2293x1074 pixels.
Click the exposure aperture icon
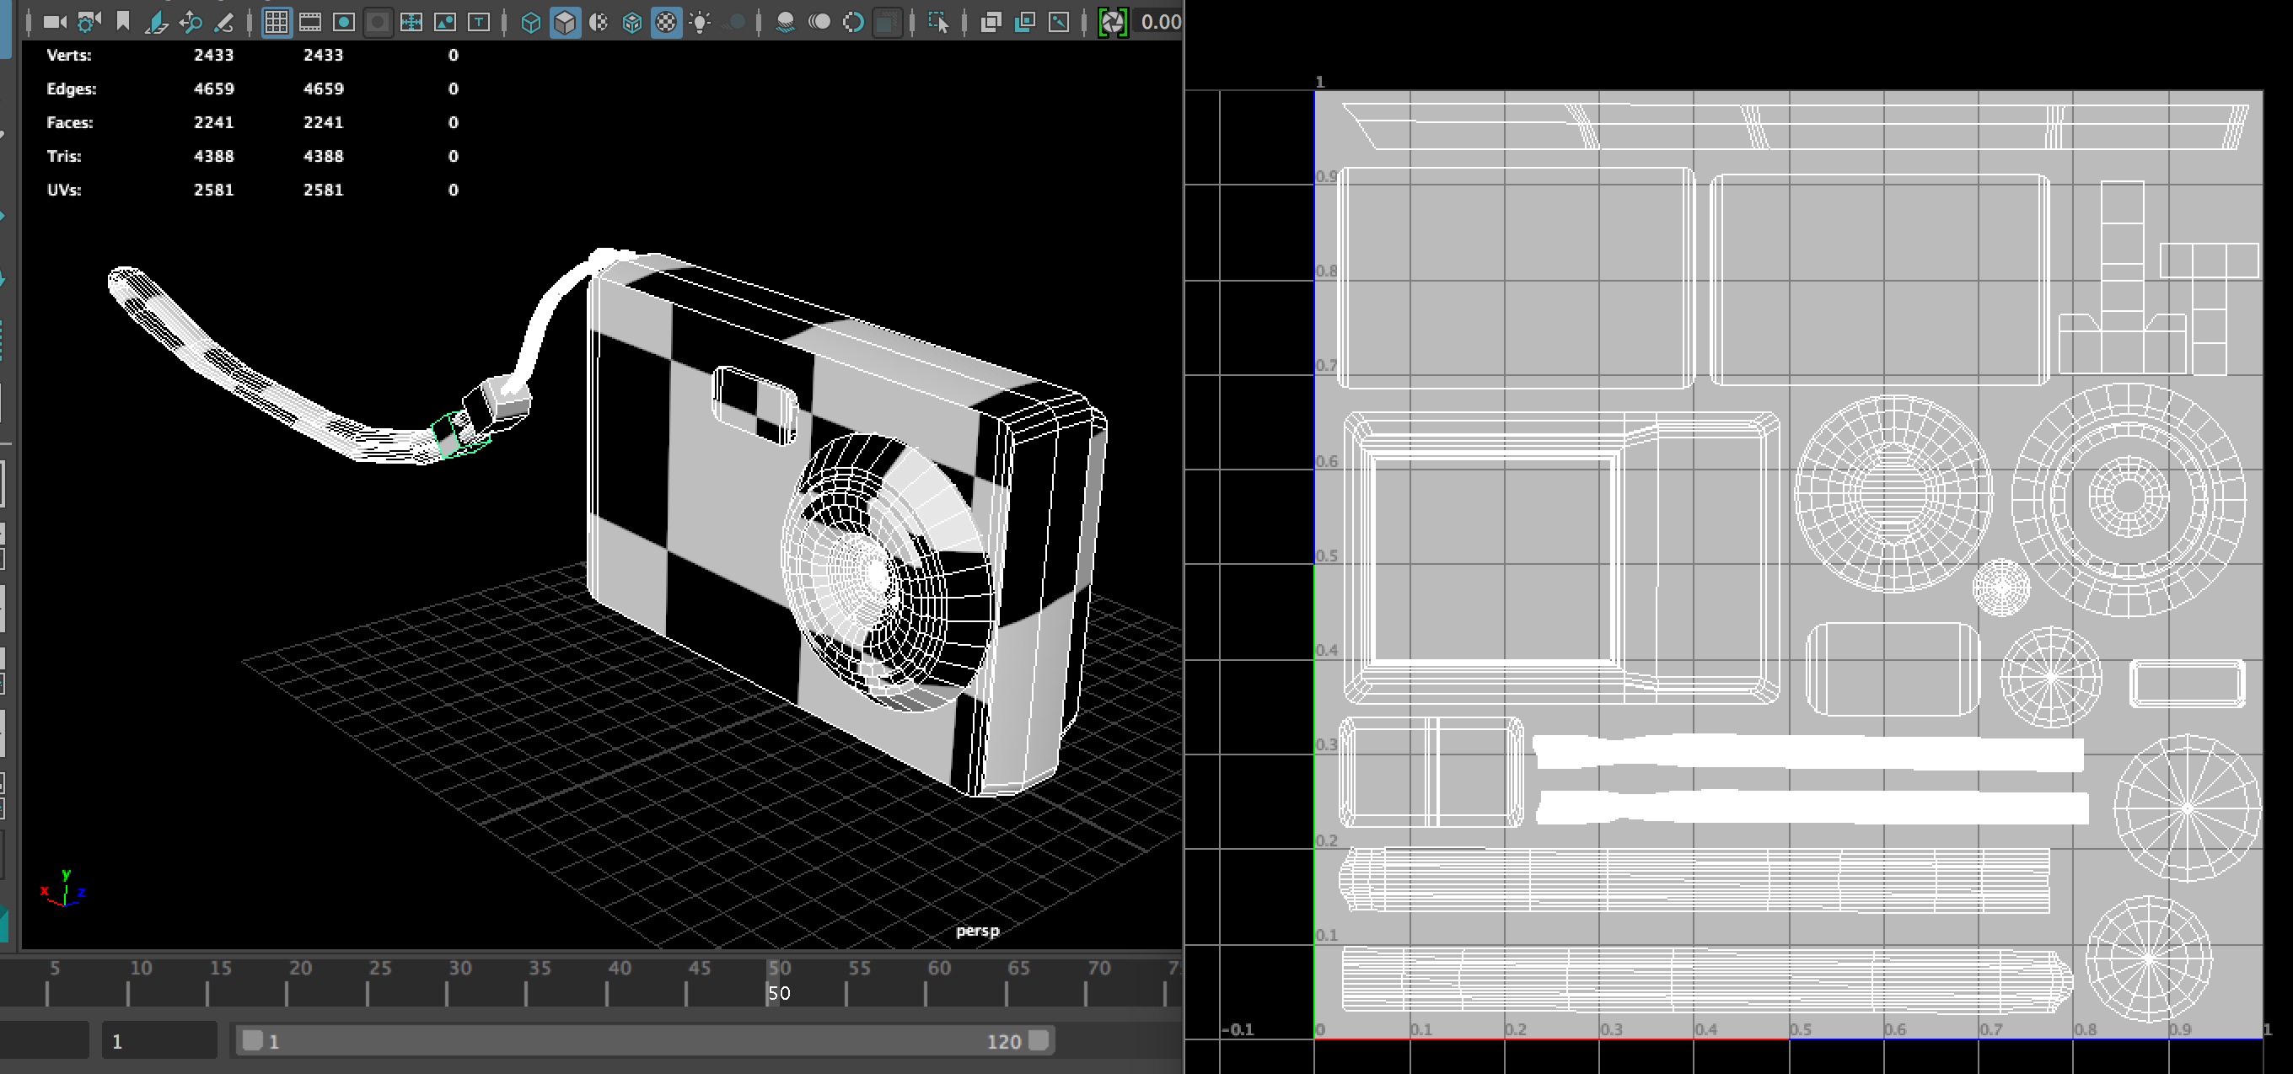(1112, 22)
